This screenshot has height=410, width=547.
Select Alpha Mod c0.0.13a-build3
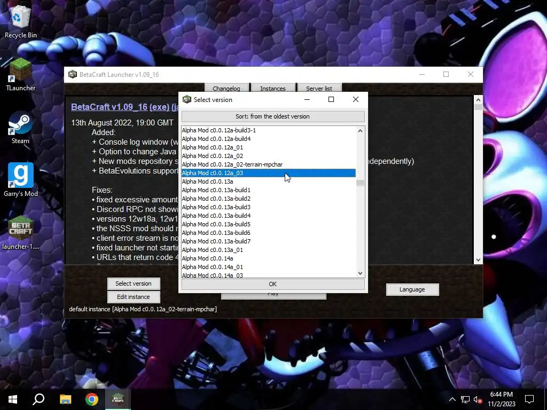[268, 207]
